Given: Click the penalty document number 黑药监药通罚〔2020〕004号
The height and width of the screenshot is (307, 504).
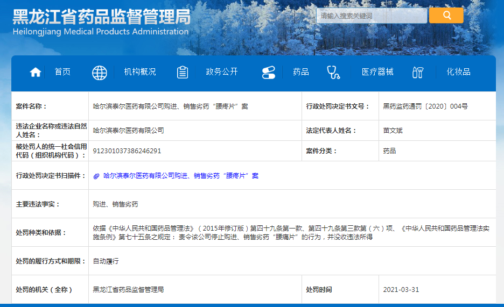Looking at the screenshot, I should click(425, 106).
